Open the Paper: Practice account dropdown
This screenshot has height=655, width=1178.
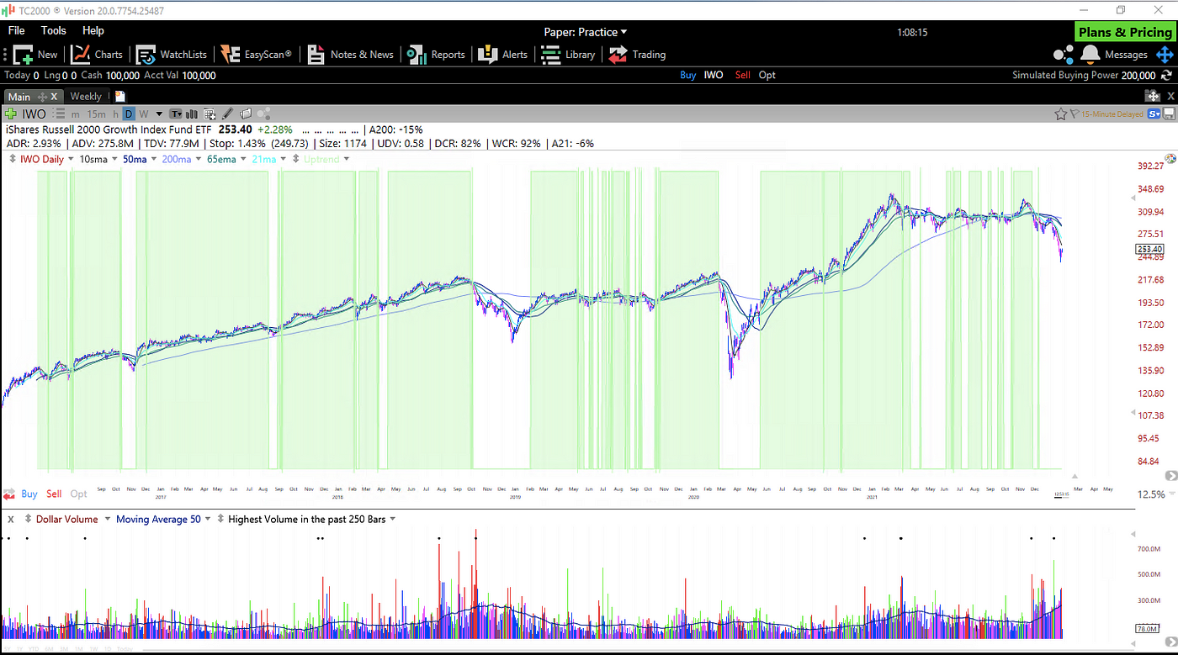click(x=586, y=32)
